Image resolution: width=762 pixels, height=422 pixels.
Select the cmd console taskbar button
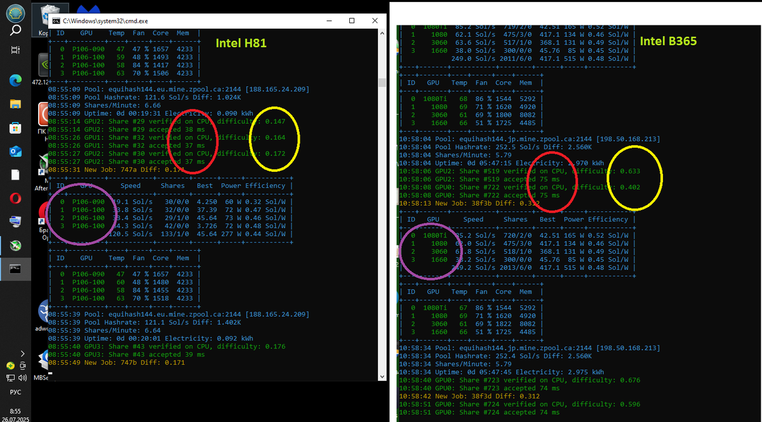[x=15, y=268]
